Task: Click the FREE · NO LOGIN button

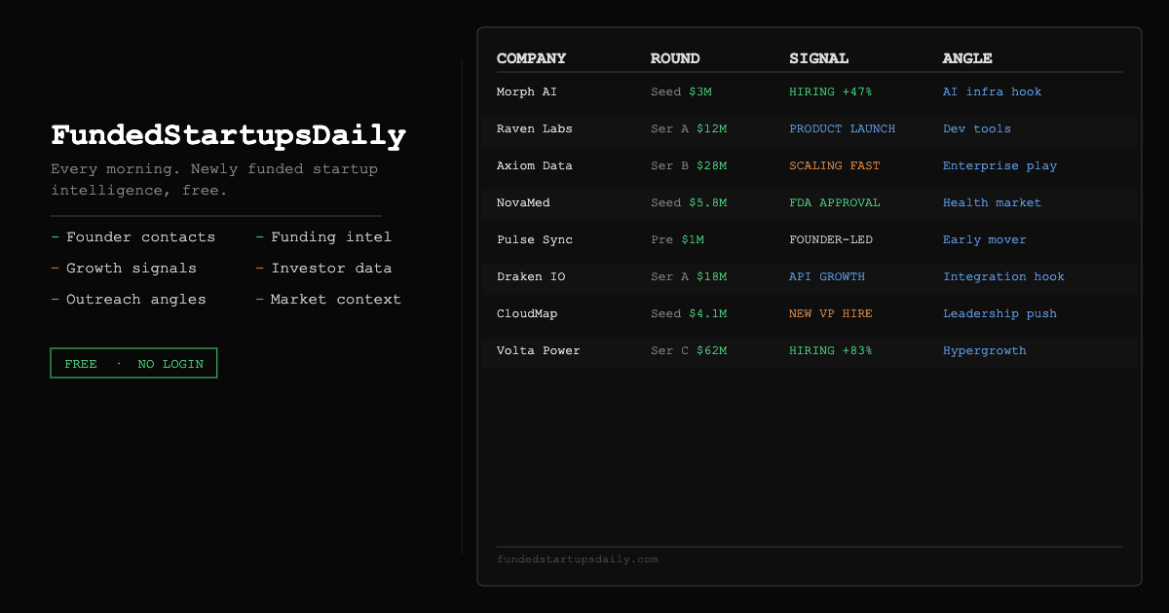Action: coord(133,363)
